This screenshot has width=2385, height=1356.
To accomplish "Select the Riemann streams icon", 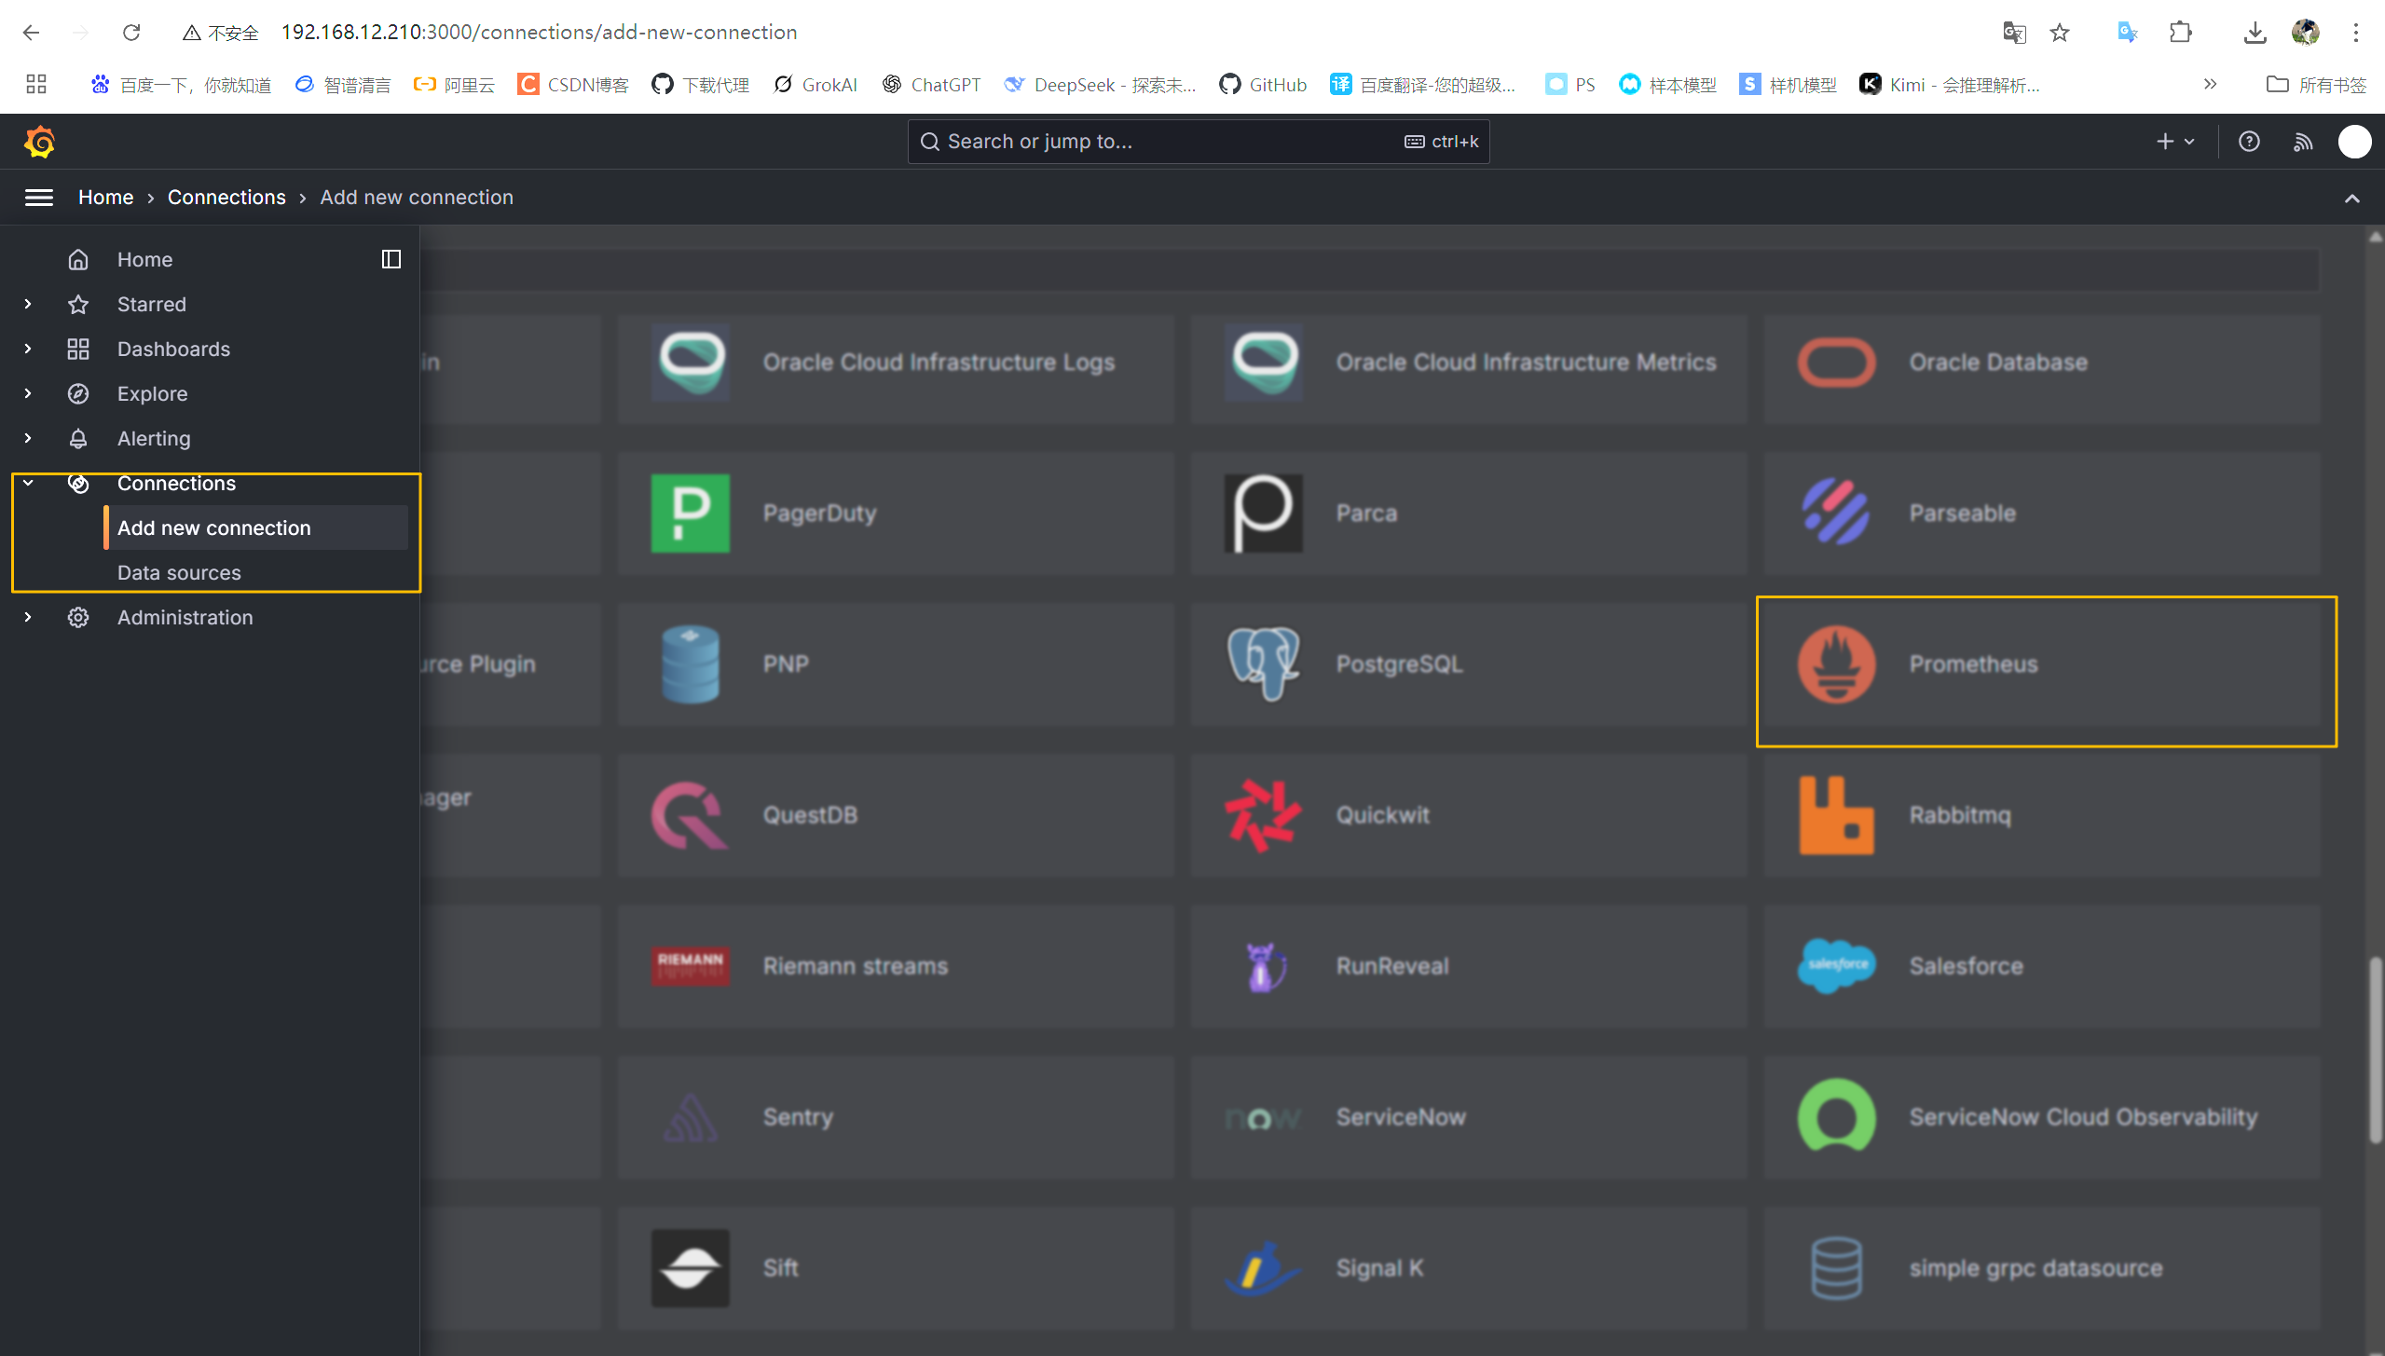I will 690,966.
